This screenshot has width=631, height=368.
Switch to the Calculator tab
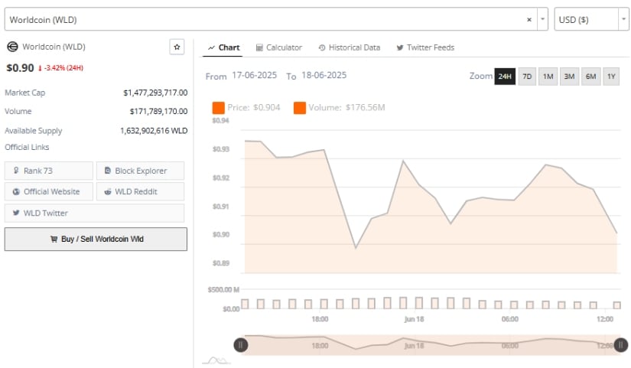[x=278, y=47]
